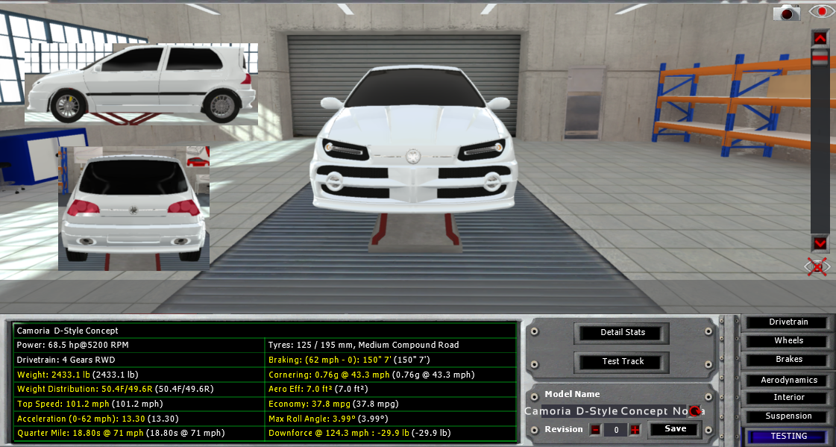Click the side view car thumbnail
The image size is (836, 447).
(141, 84)
